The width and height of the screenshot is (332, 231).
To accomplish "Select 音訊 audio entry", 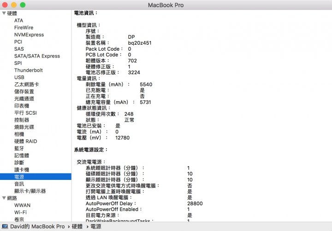I will pos(19,184).
